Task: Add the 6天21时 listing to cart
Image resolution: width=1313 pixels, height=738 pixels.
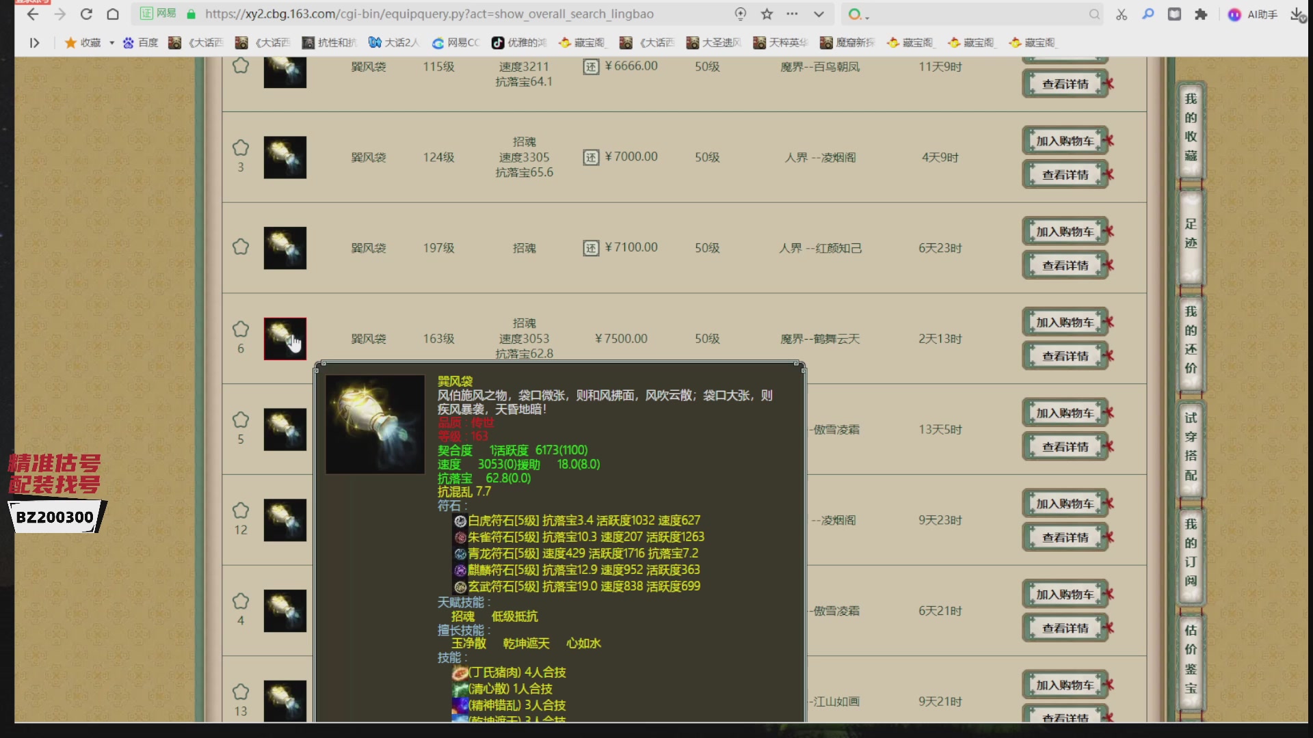Action: point(1065,594)
